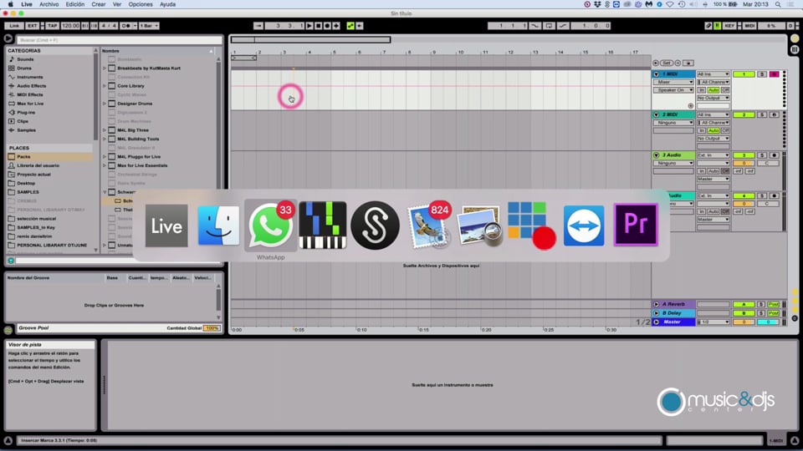
Task: Click the browser search field
Action: click(x=120, y=39)
